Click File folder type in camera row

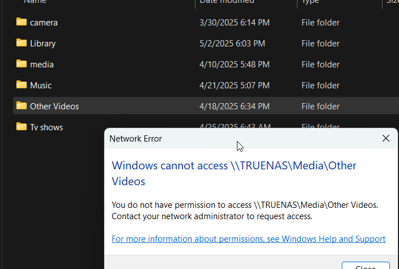320,23
